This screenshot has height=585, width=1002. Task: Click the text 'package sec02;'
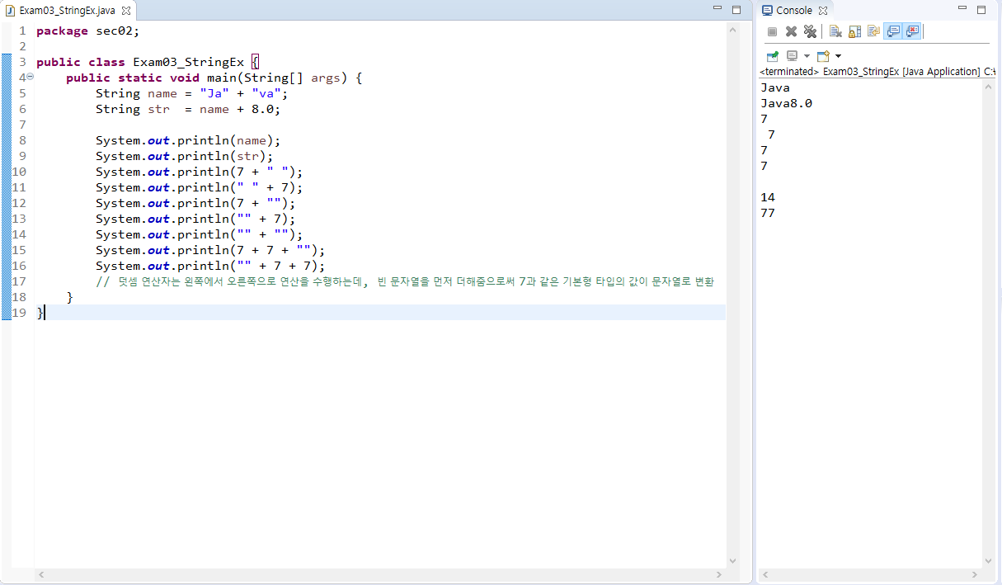[x=88, y=31]
